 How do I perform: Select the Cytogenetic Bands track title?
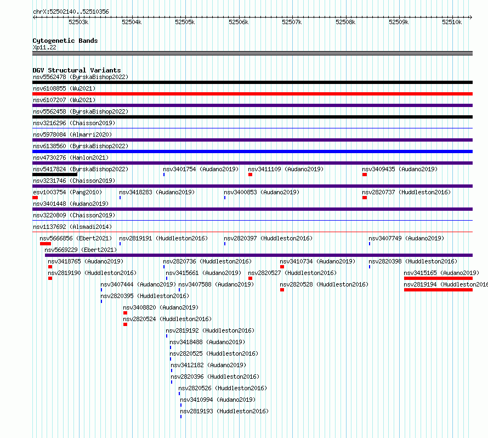65,41
